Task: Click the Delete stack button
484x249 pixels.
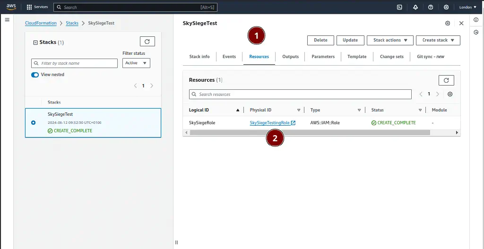Action: pyautogui.click(x=320, y=40)
